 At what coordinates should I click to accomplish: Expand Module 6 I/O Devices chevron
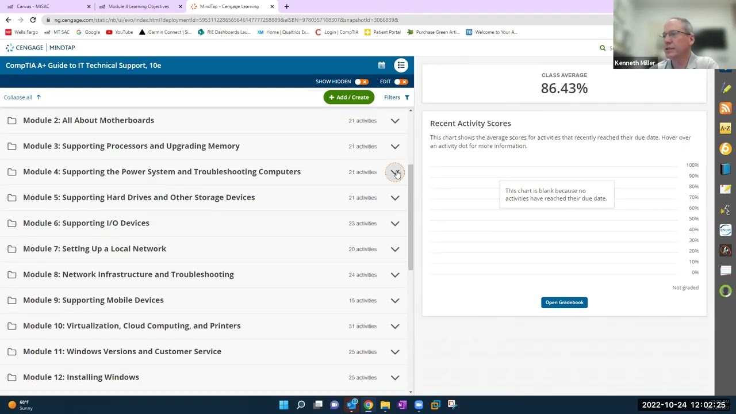pyautogui.click(x=395, y=224)
